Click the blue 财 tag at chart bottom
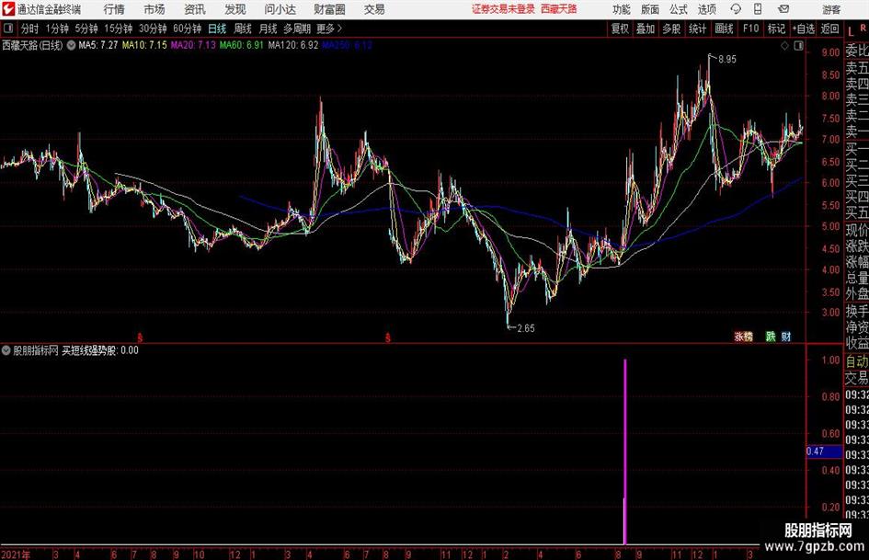The width and height of the screenshot is (869, 560). [786, 337]
